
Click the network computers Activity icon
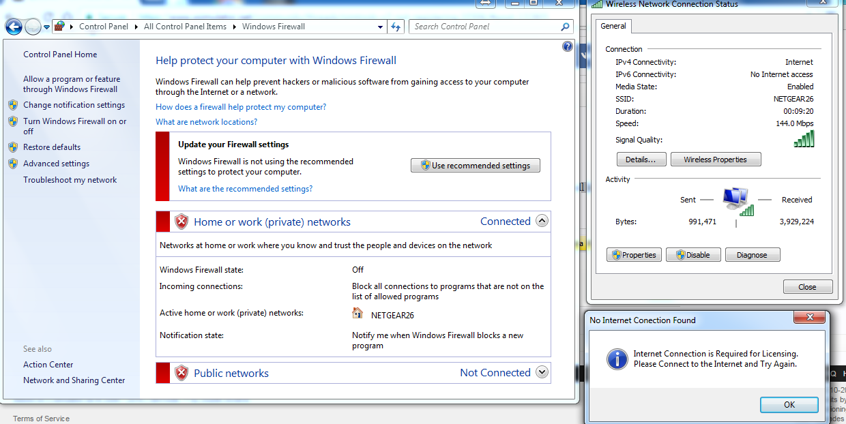pyautogui.click(x=737, y=202)
